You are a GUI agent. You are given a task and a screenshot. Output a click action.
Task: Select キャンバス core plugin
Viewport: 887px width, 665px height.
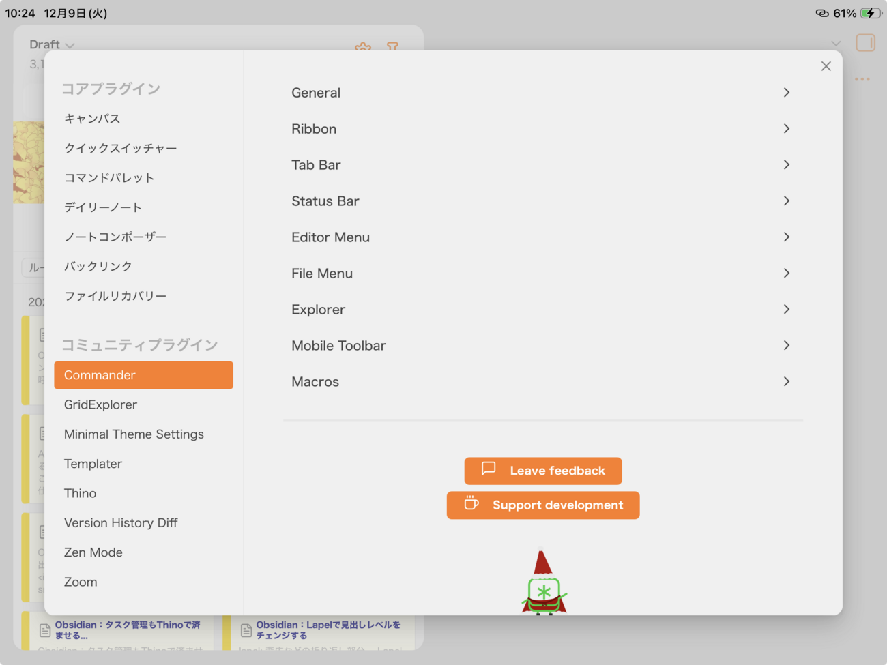click(x=143, y=119)
